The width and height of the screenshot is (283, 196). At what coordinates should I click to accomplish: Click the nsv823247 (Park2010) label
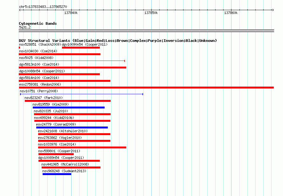click(x=44, y=98)
